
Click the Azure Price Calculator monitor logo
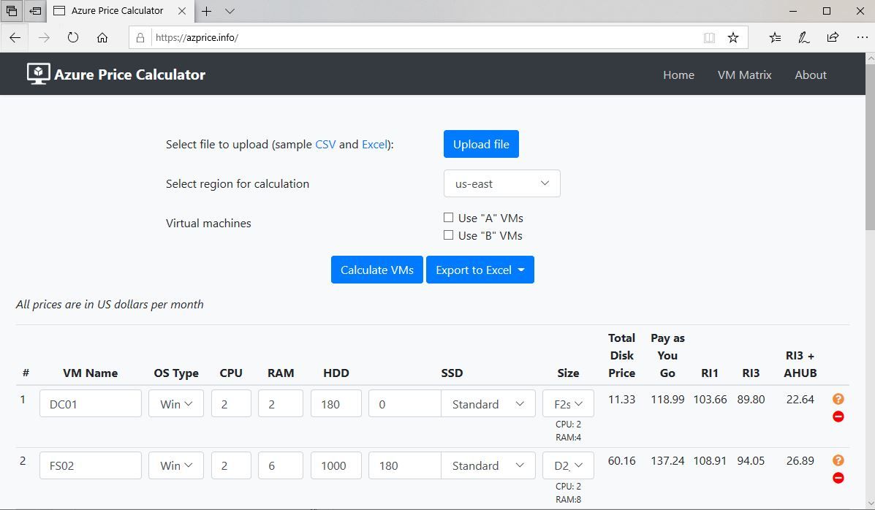[37, 73]
